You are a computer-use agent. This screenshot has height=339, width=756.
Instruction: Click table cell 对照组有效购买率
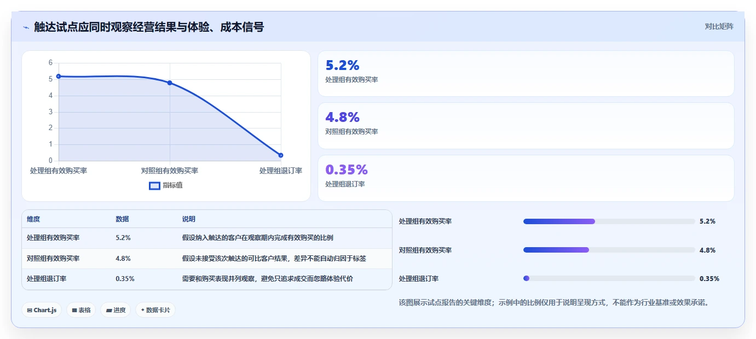point(53,259)
